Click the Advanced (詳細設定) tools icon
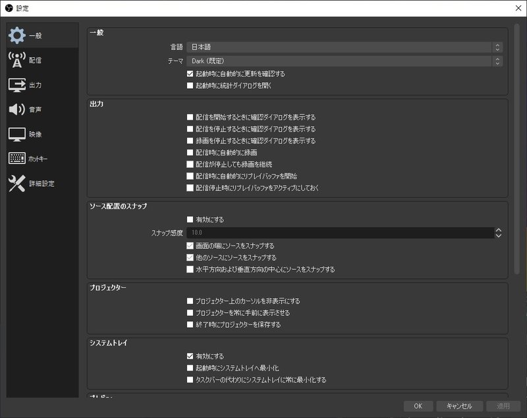 pyautogui.click(x=17, y=183)
